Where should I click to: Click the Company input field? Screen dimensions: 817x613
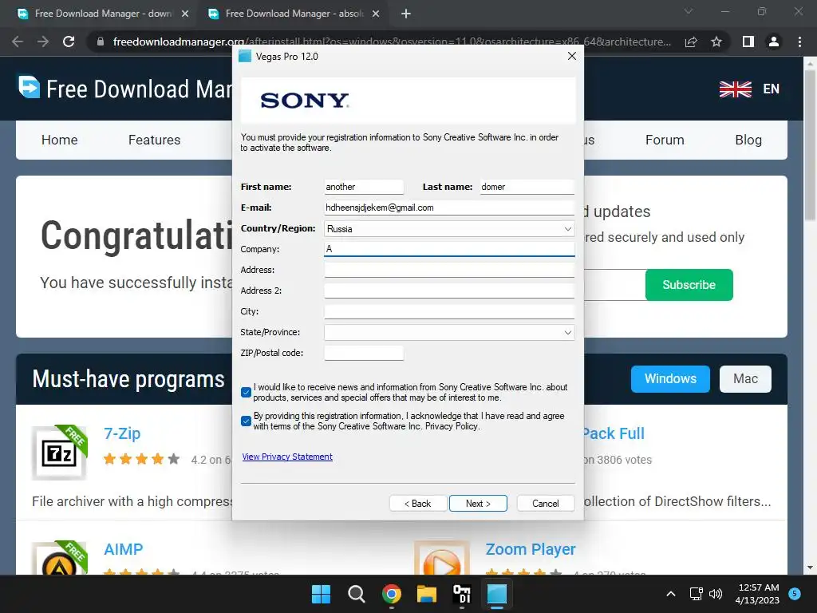[449, 249]
